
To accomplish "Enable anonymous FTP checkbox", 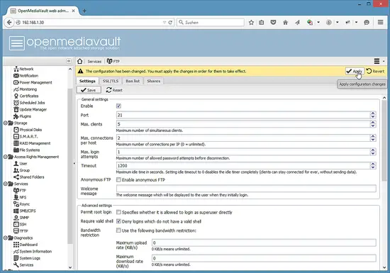I will pyautogui.click(x=118, y=180).
